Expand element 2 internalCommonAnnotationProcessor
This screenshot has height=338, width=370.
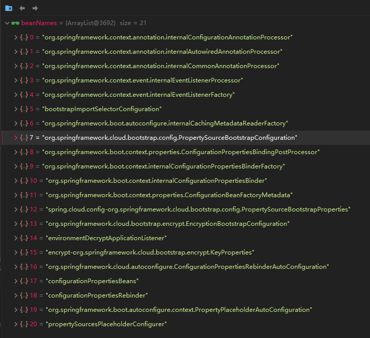(15, 66)
